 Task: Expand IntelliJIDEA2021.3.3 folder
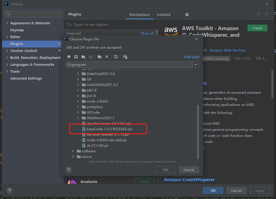coord(78,85)
